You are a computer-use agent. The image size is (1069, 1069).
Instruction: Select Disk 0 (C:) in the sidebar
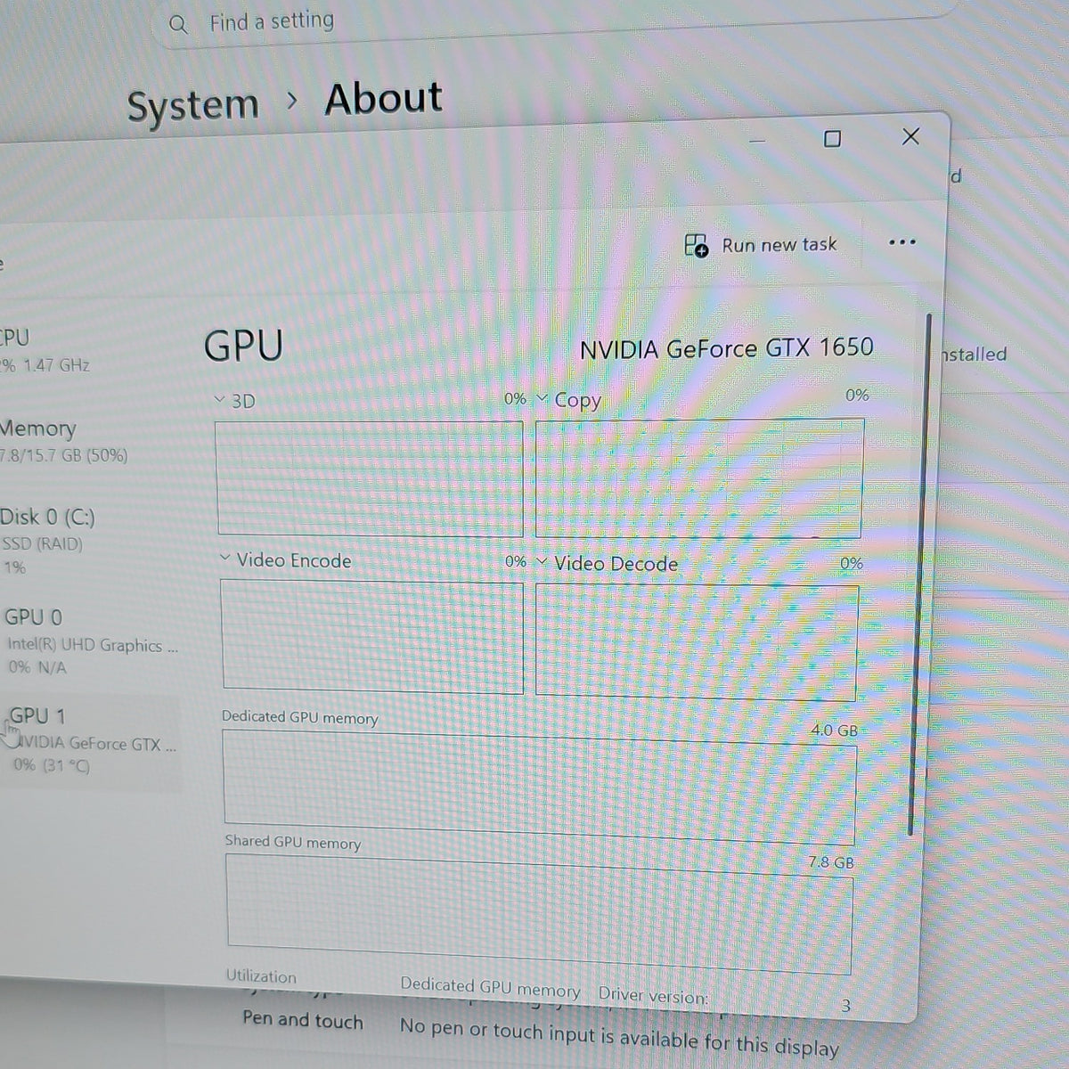tap(48, 541)
